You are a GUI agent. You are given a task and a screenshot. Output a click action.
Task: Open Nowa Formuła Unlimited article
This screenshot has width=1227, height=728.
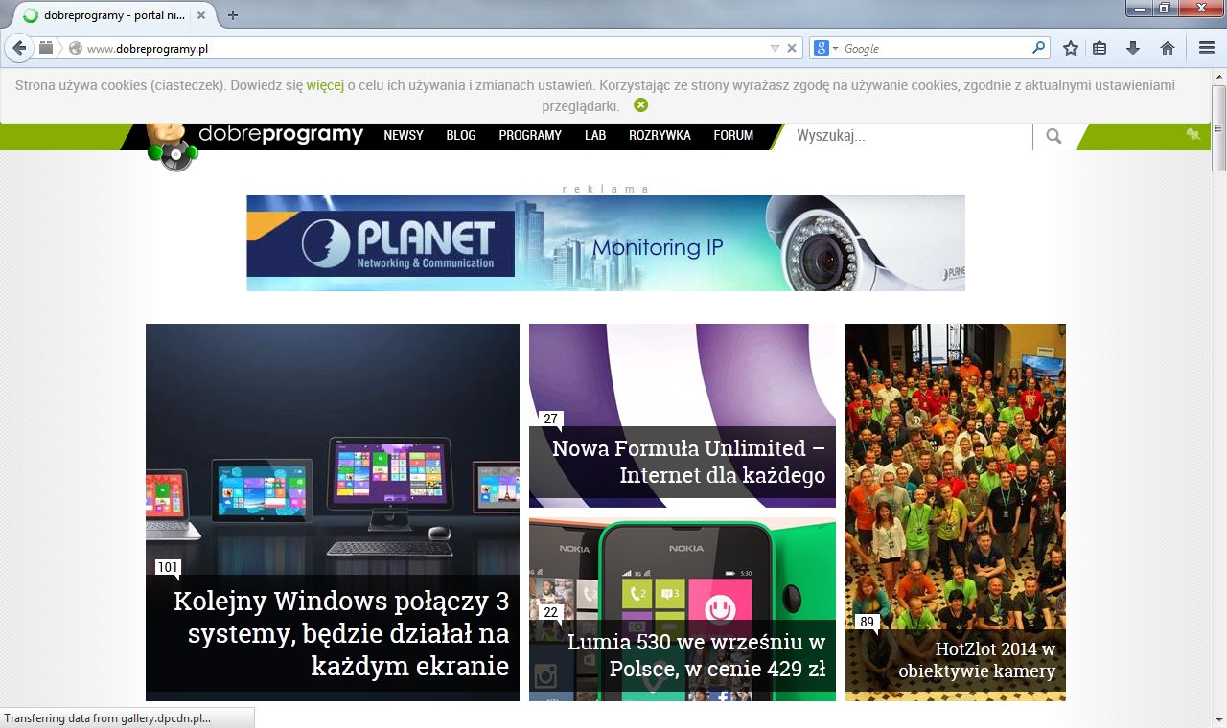(x=688, y=462)
